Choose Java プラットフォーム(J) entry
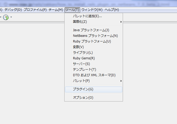 coord(93,30)
